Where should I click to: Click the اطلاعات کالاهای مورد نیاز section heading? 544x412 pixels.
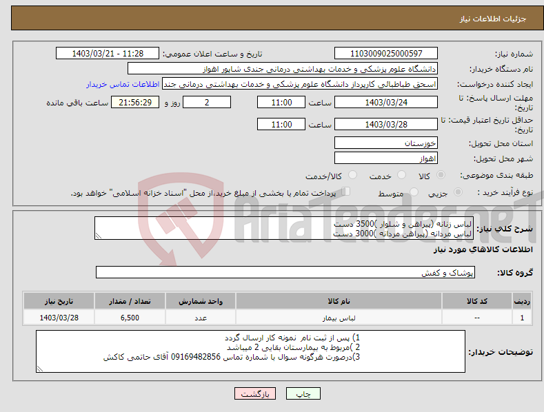[483, 249]
